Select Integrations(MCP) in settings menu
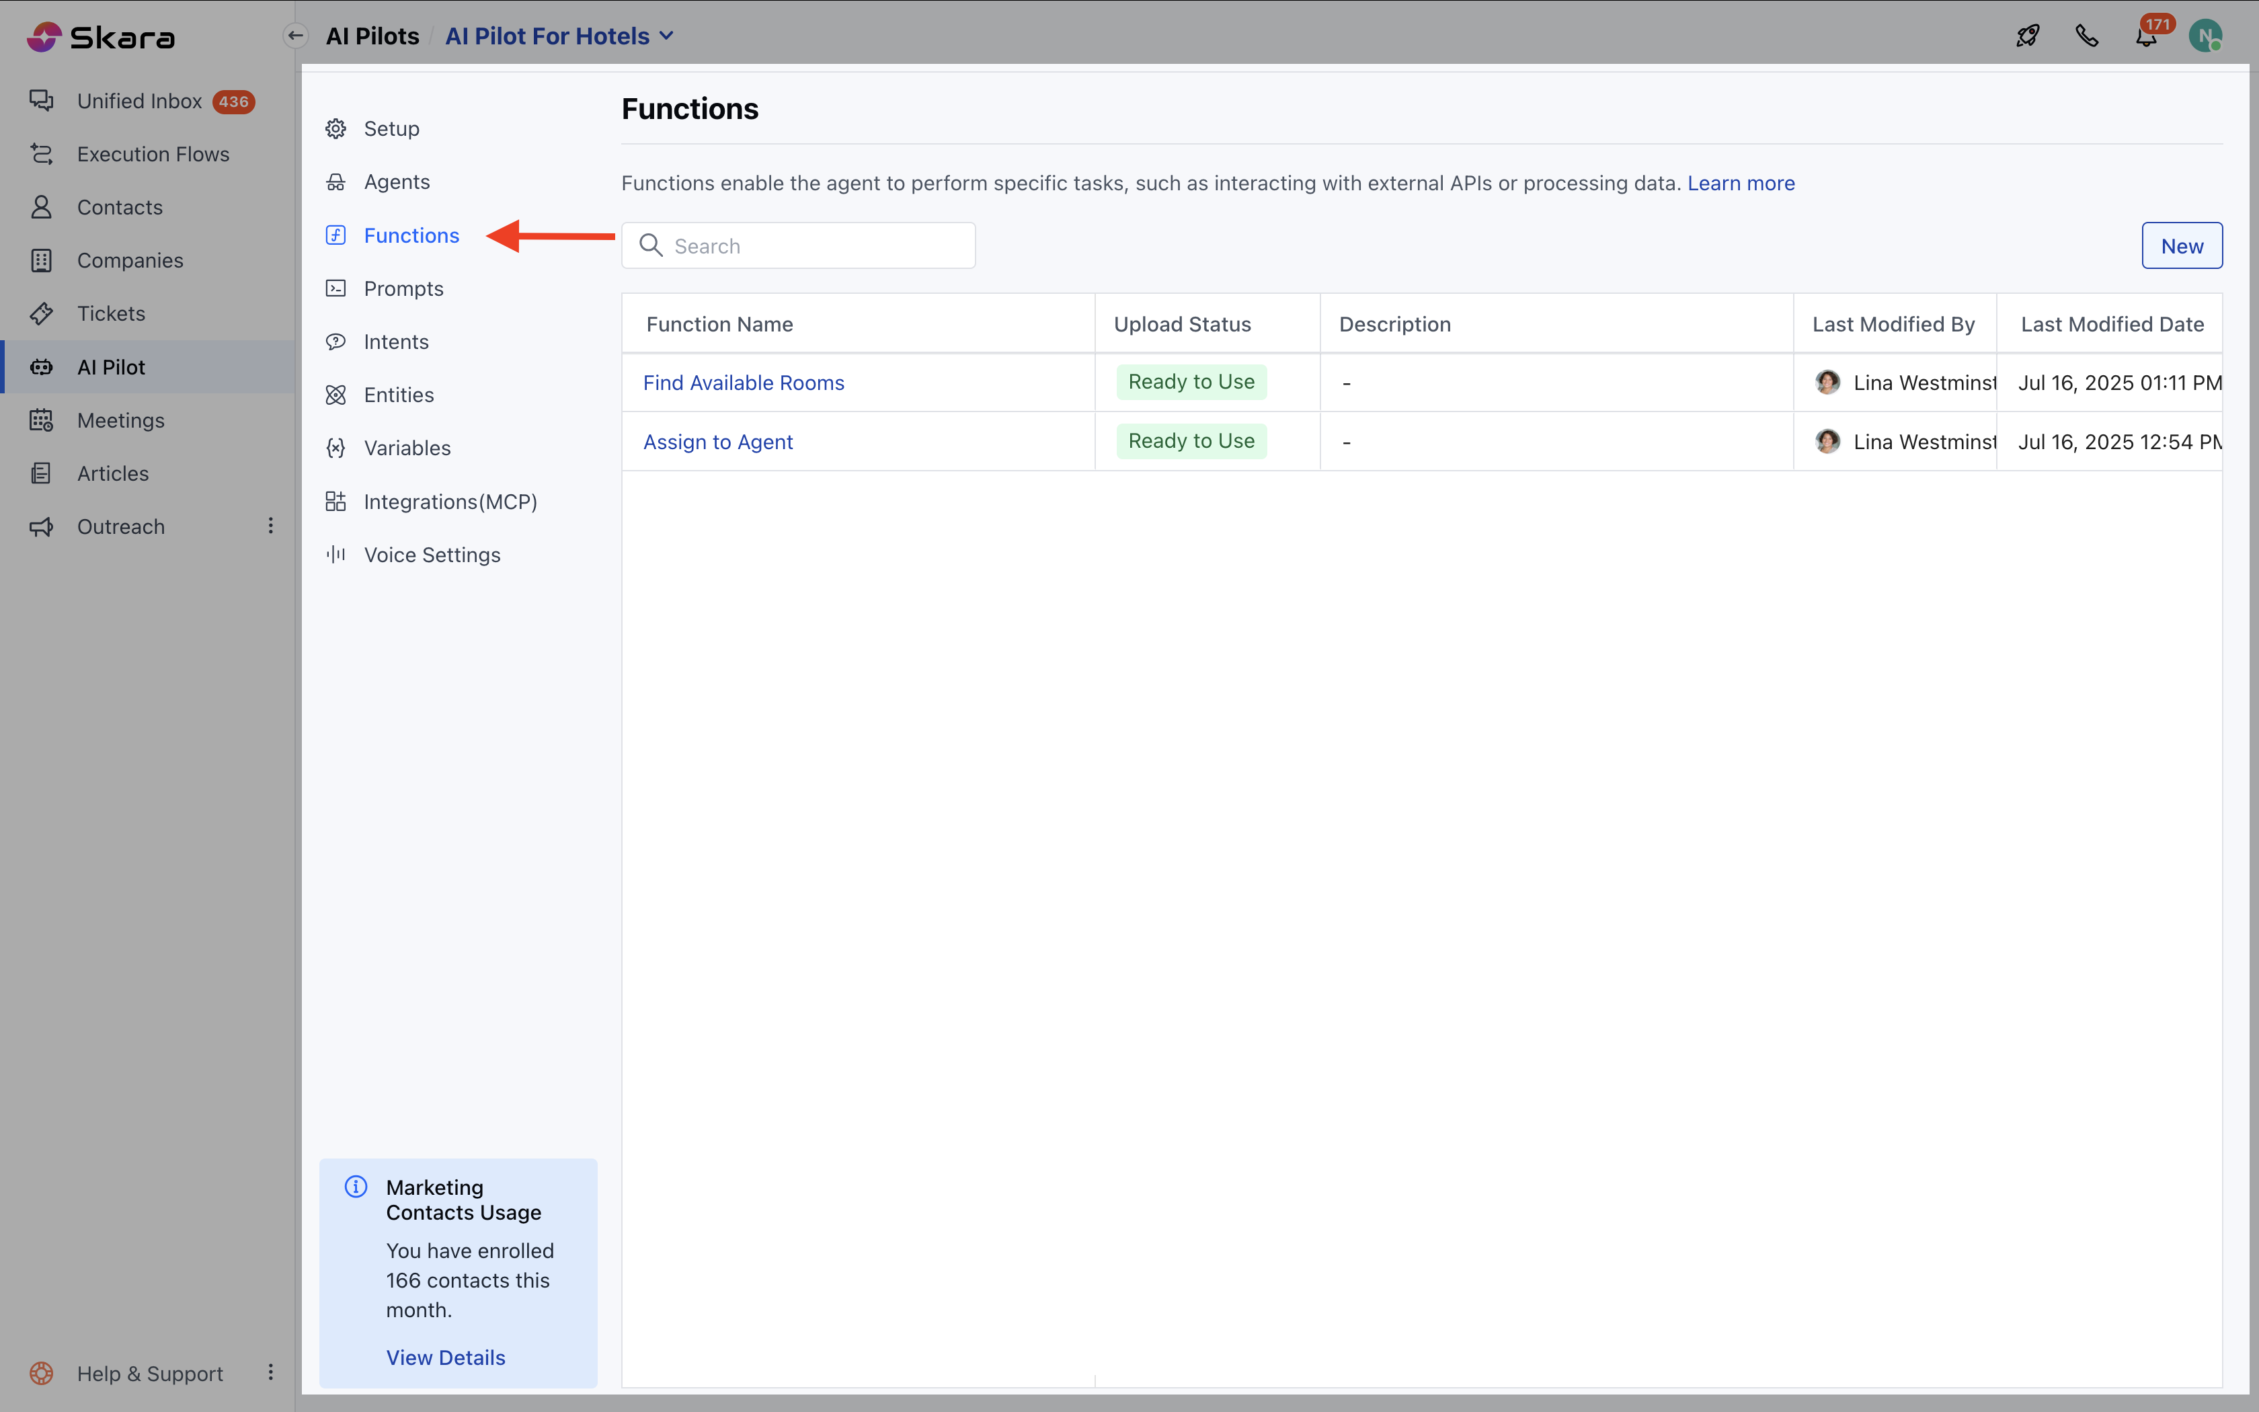The width and height of the screenshot is (2259, 1412). coord(450,502)
